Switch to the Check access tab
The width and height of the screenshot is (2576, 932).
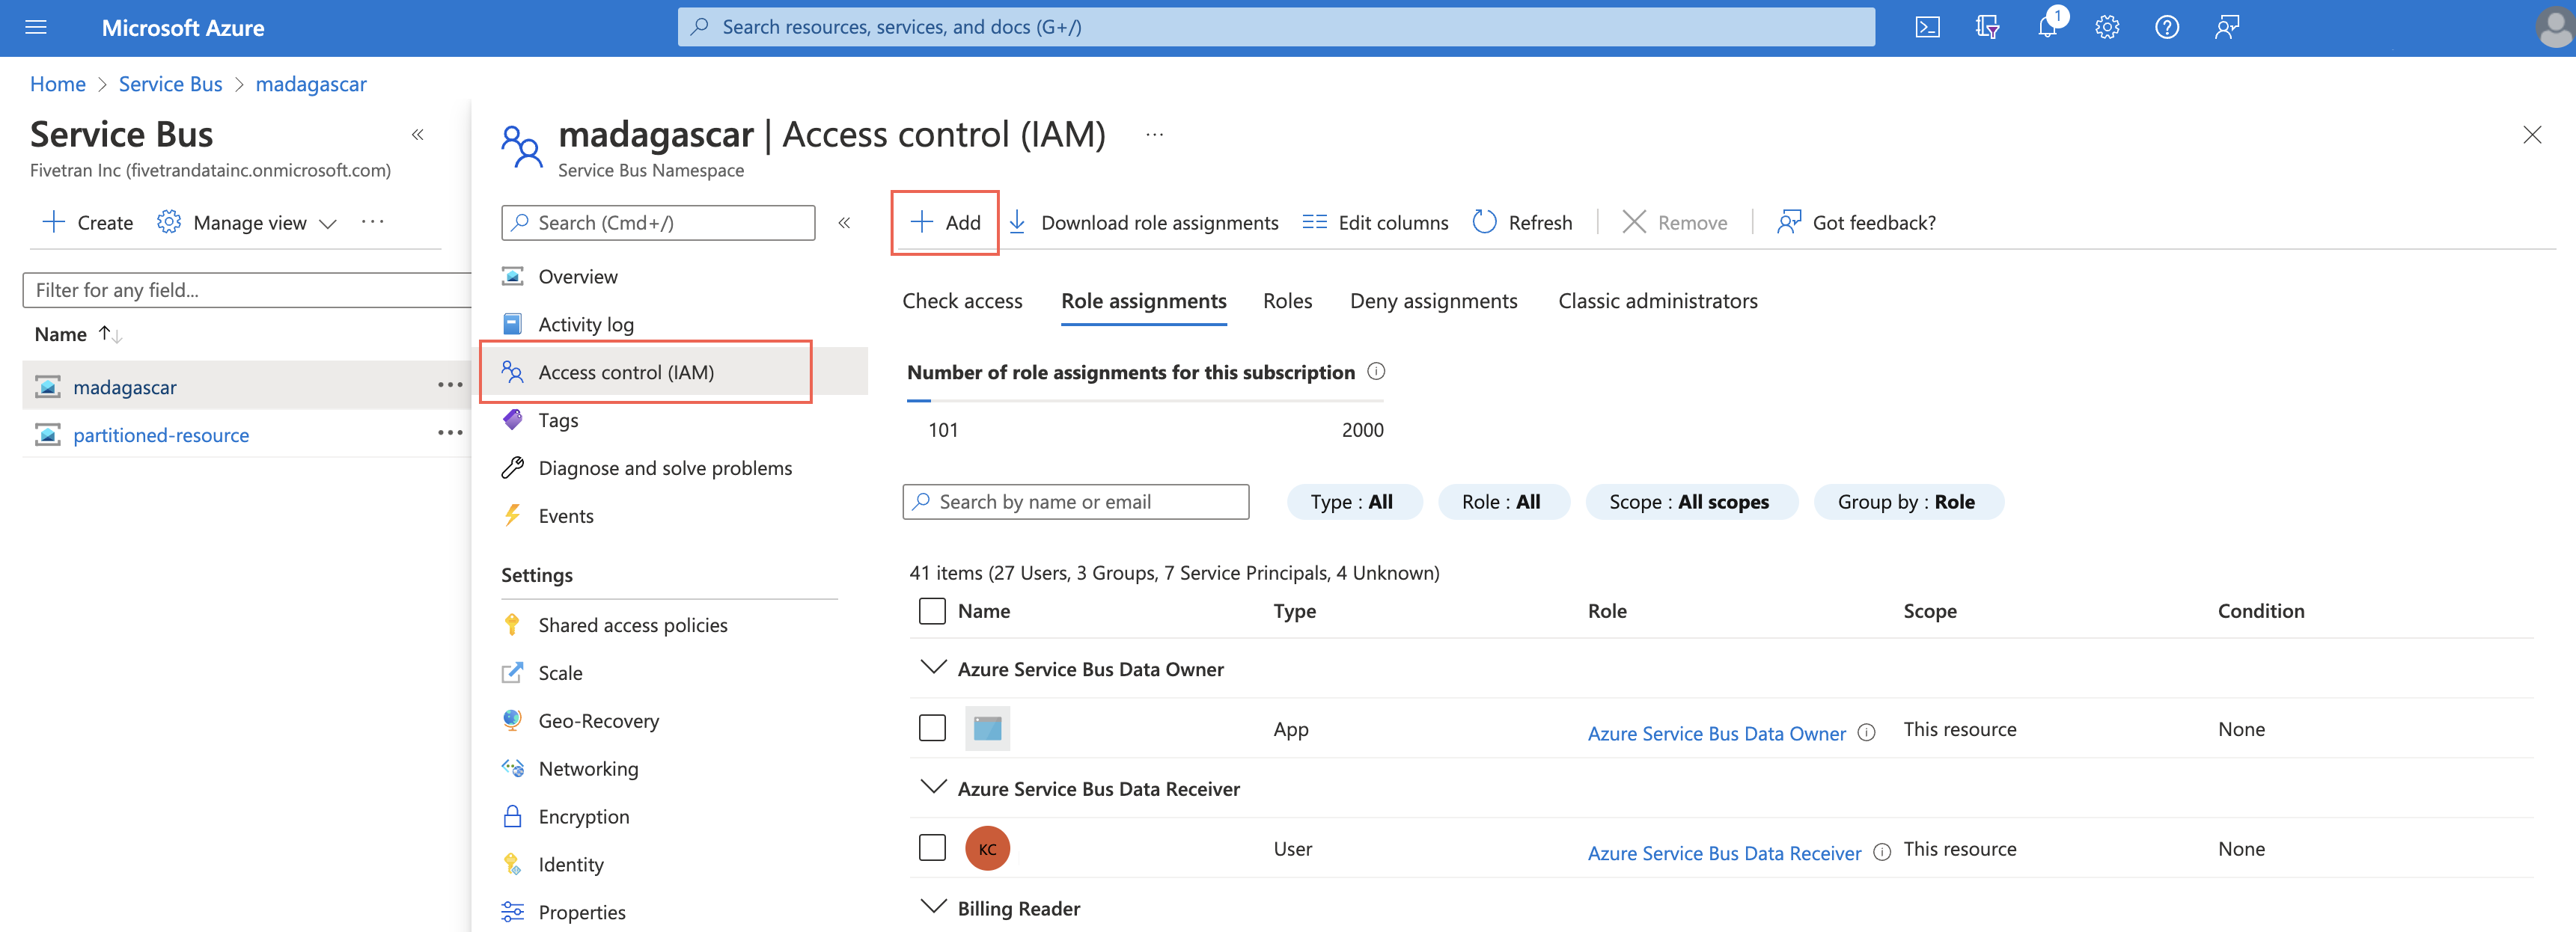[962, 301]
